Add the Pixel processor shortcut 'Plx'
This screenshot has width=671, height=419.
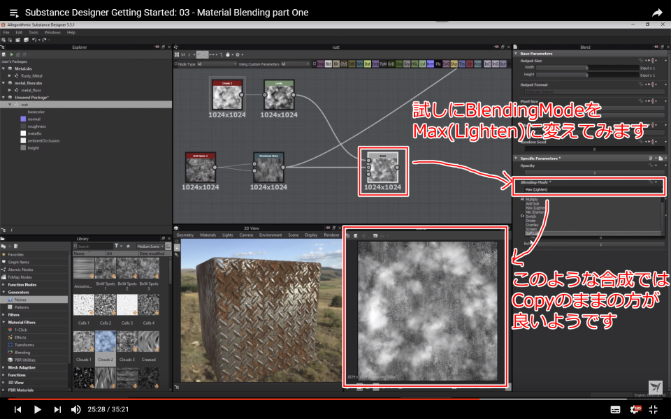coord(438,64)
